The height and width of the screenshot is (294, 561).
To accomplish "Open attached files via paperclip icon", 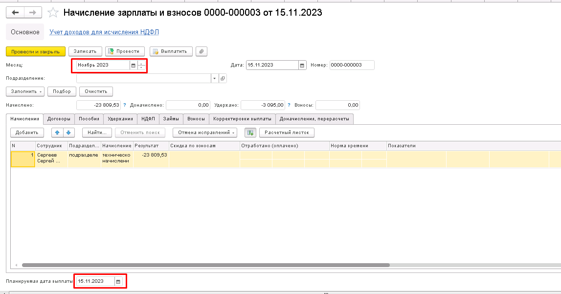I will 201,51.
